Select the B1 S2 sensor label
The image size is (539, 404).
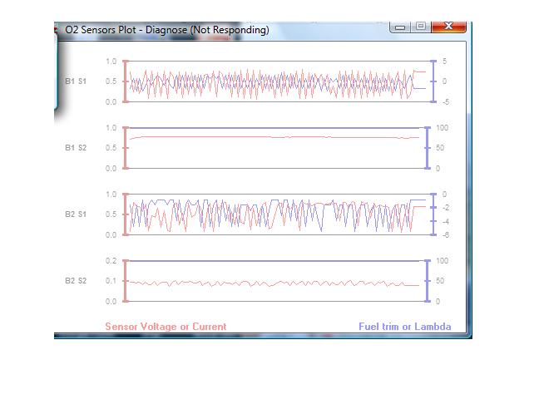coord(76,148)
